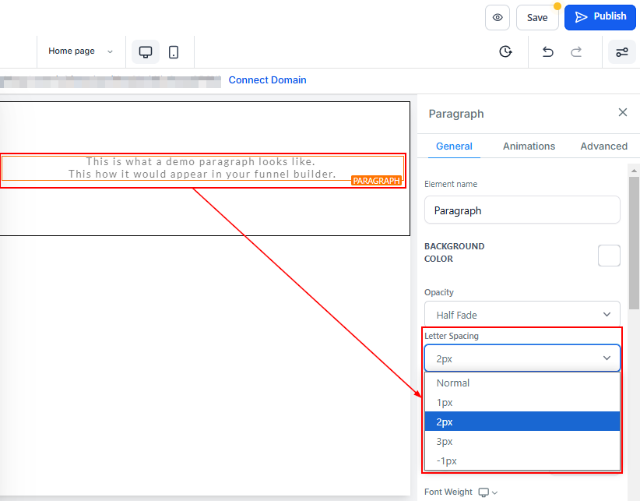Close the Paragraph panel
The image size is (640, 501).
[x=622, y=113]
